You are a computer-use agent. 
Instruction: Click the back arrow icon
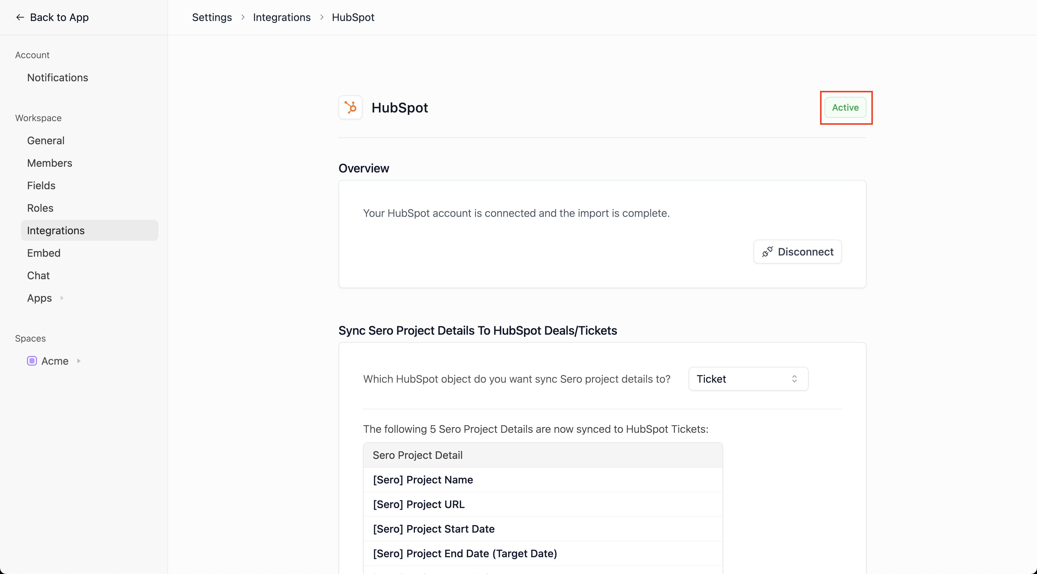[x=20, y=17]
